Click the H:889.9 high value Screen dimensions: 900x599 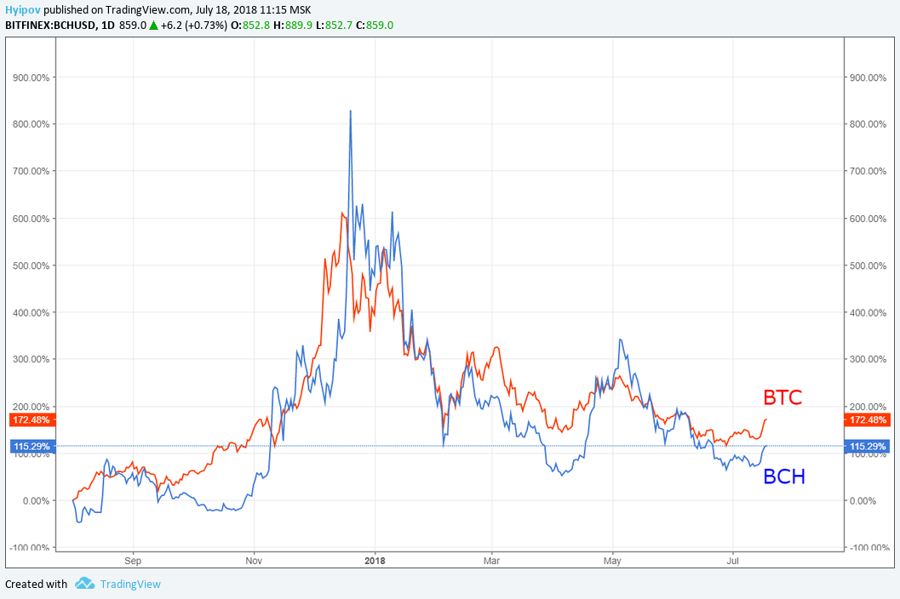click(293, 26)
